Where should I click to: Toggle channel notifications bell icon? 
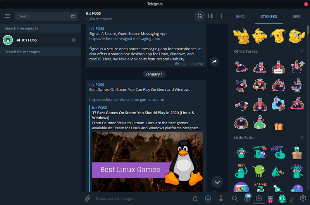pyautogui.click(x=195, y=198)
